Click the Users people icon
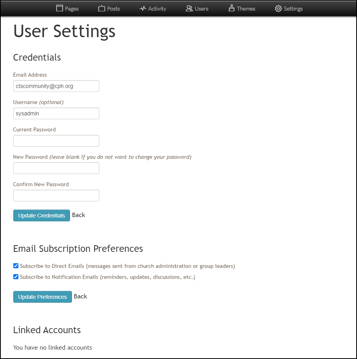357x359 pixels. click(189, 8)
